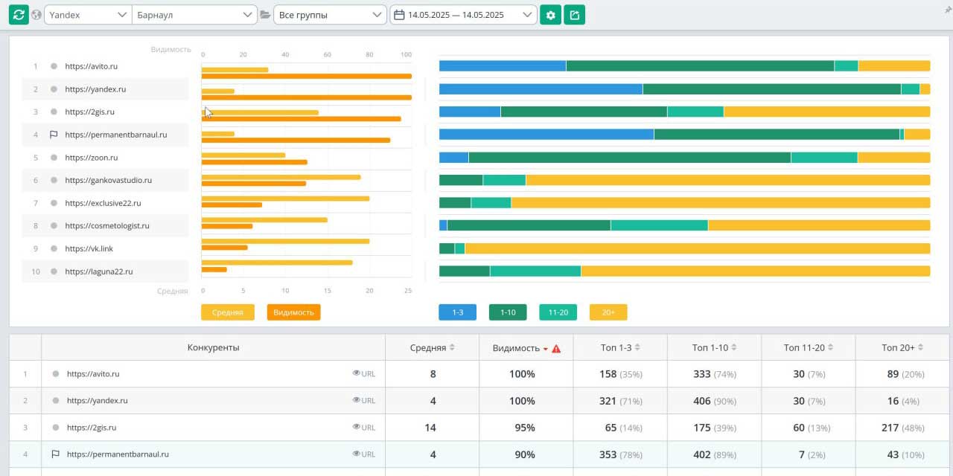Click the green refresh data button
This screenshot has width=953, height=476.
19,15
